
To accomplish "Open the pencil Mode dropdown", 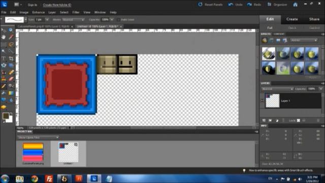I will (74, 19).
